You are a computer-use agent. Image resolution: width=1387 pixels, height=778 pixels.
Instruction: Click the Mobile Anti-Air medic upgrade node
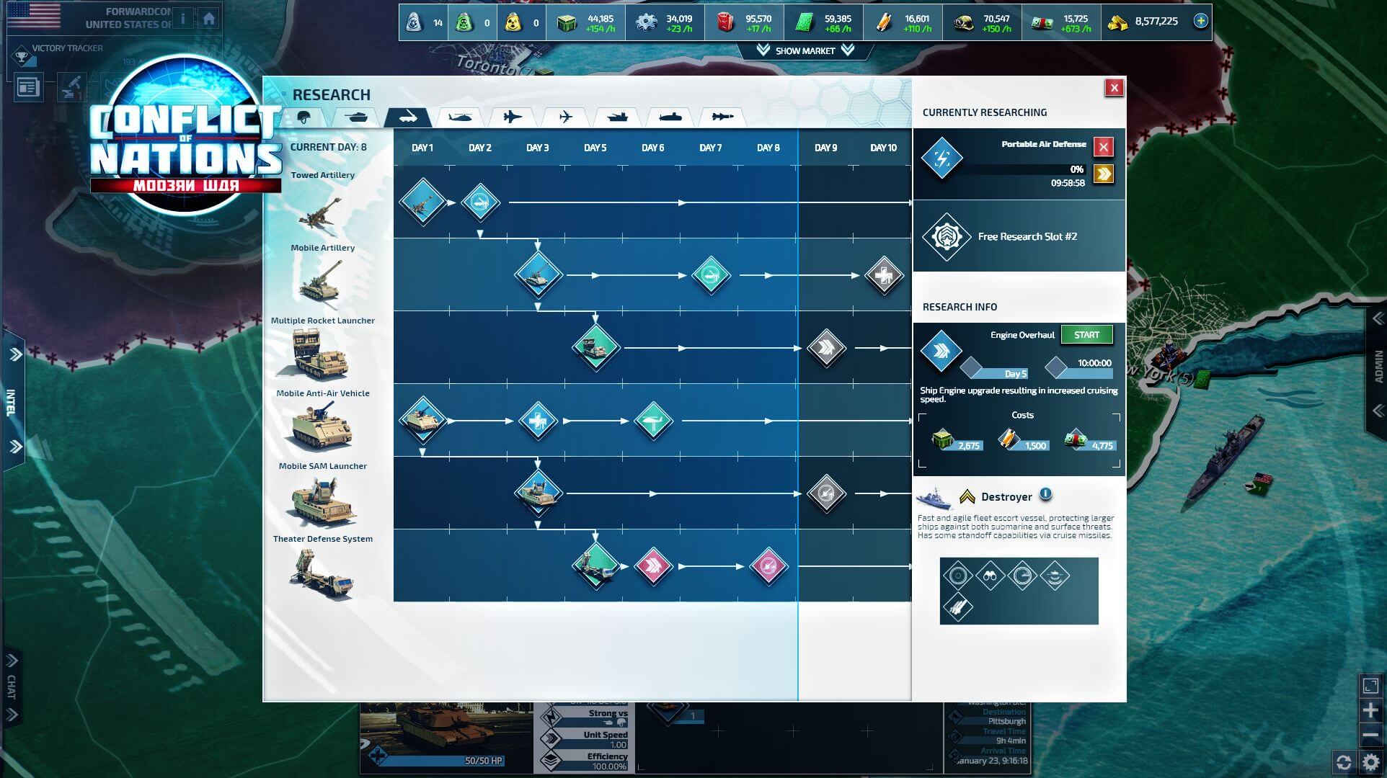coord(538,421)
